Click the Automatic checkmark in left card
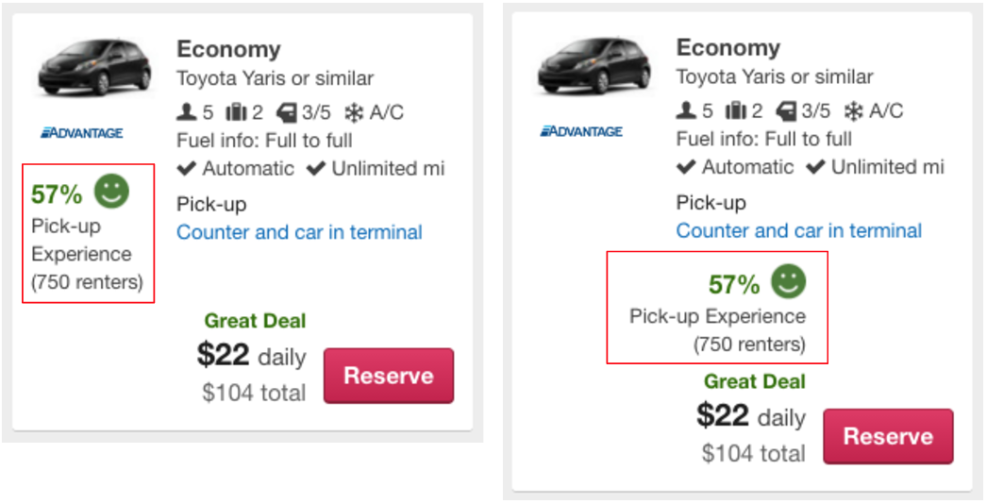 pyautogui.click(x=186, y=169)
